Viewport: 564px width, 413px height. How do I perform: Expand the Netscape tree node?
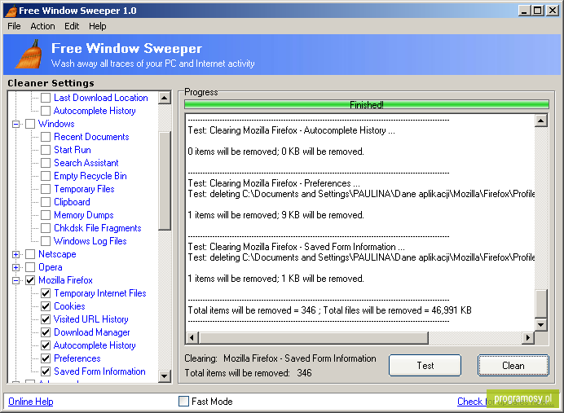tap(15, 254)
